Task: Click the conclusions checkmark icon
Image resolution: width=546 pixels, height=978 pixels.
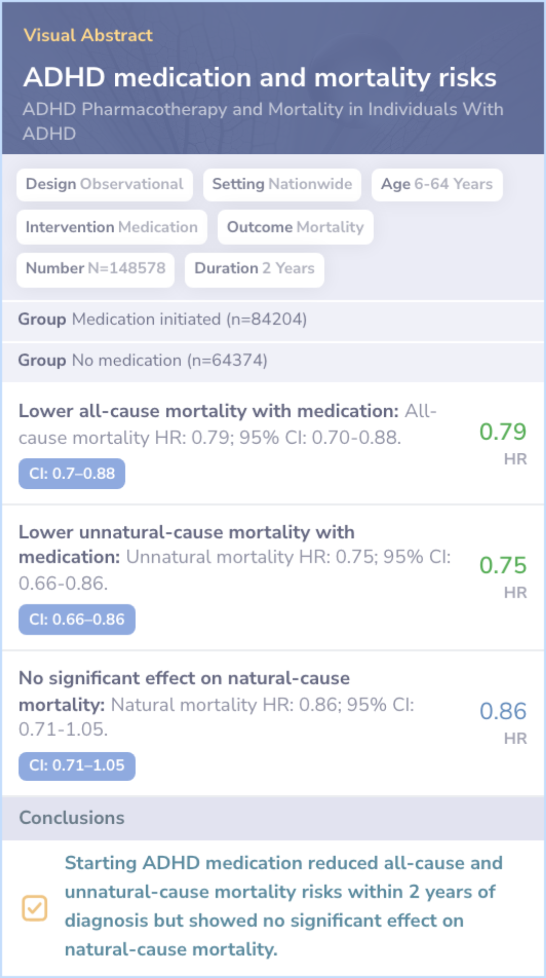Action: [34, 908]
